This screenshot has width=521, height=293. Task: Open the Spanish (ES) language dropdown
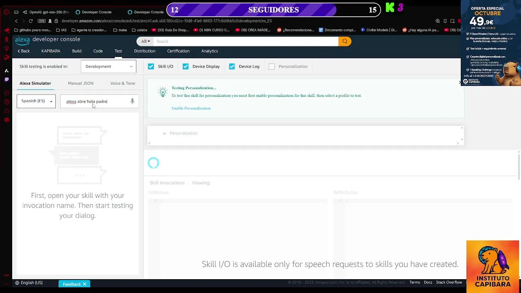point(36,101)
